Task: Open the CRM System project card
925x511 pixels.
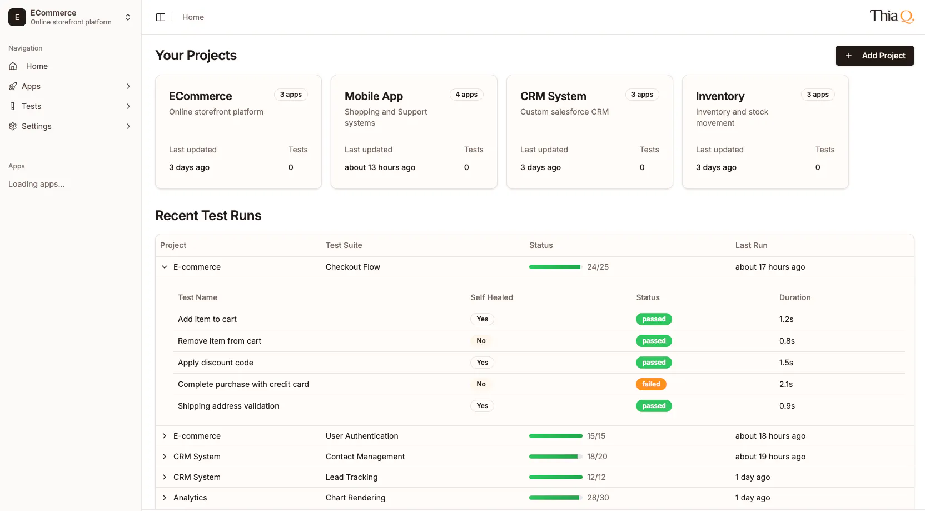Action: tap(589, 132)
